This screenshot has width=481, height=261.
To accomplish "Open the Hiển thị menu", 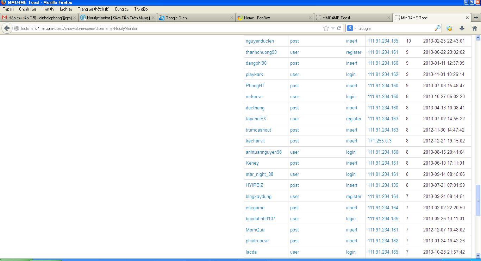I will [48, 9].
